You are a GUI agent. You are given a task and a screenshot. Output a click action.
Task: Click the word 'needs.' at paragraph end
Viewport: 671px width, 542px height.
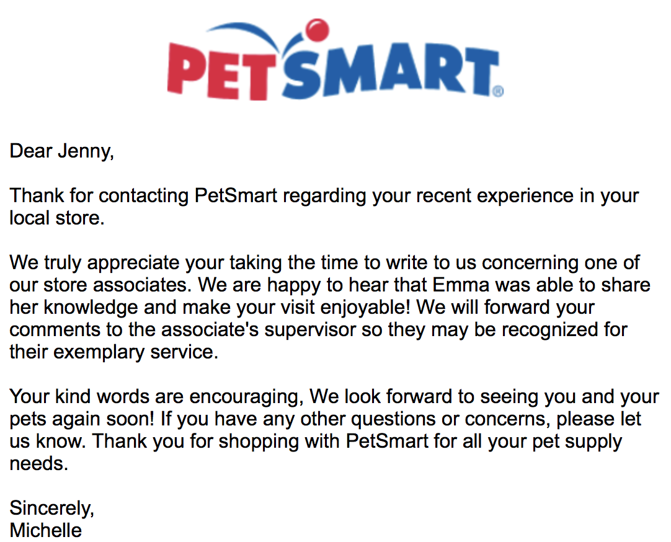[x=39, y=464]
